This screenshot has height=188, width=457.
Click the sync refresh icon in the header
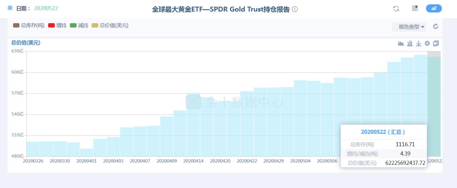[396, 9]
